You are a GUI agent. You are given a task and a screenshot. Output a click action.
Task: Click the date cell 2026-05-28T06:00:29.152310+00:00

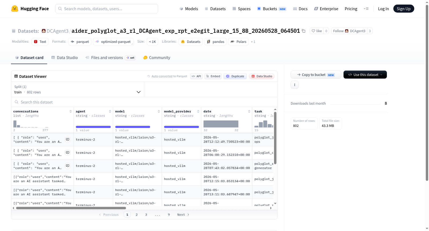[x=227, y=153]
